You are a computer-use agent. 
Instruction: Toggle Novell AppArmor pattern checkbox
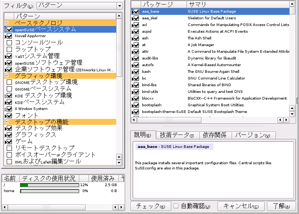tap(9, 36)
